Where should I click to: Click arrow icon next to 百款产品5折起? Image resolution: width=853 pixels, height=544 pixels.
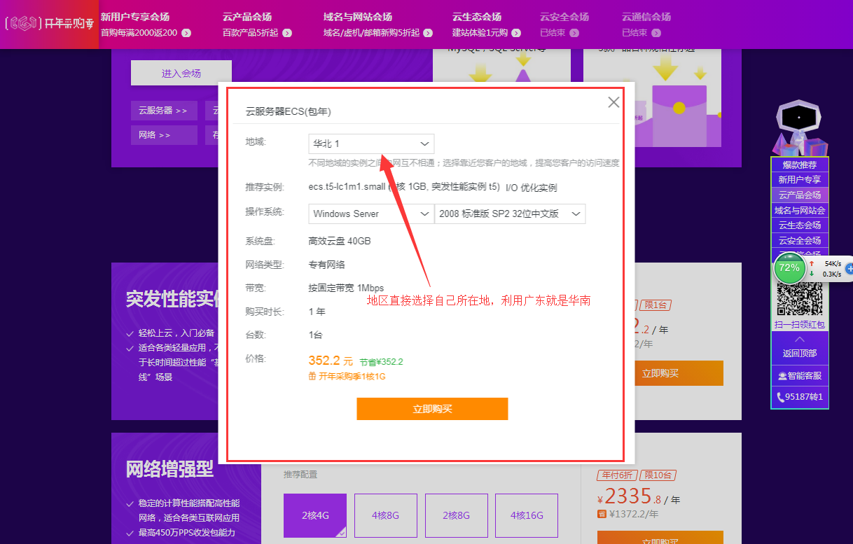click(x=287, y=33)
